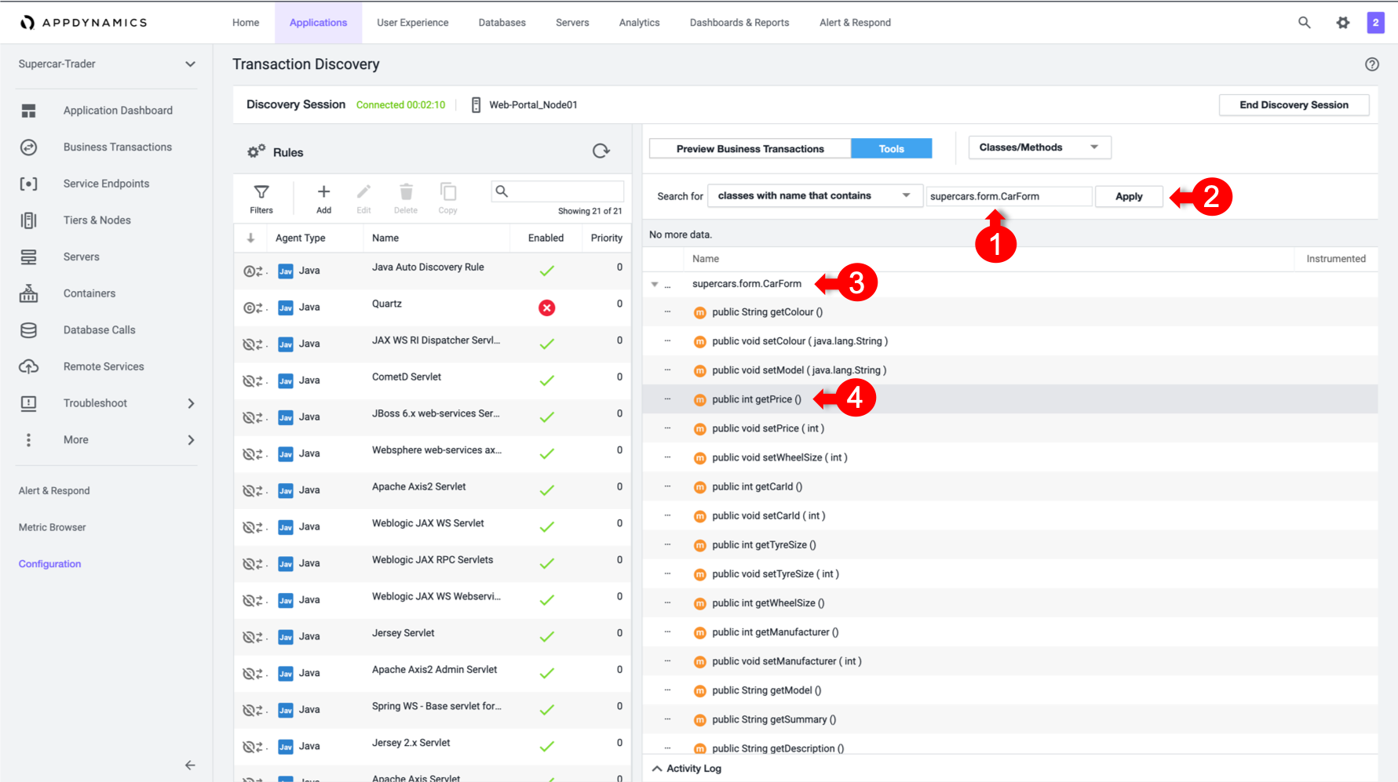
Task: Open the sidebar Alert & Respond link
Action: [x=54, y=491]
